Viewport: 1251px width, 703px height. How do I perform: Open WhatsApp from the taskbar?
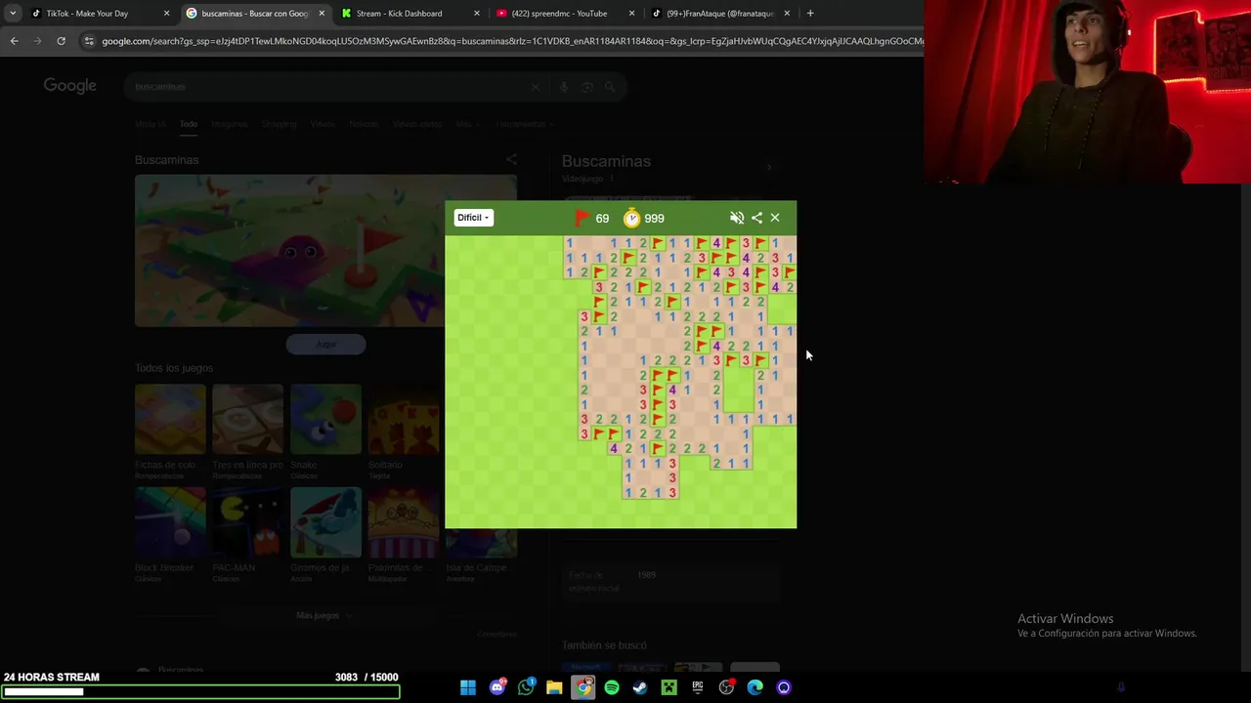point(526,687)
